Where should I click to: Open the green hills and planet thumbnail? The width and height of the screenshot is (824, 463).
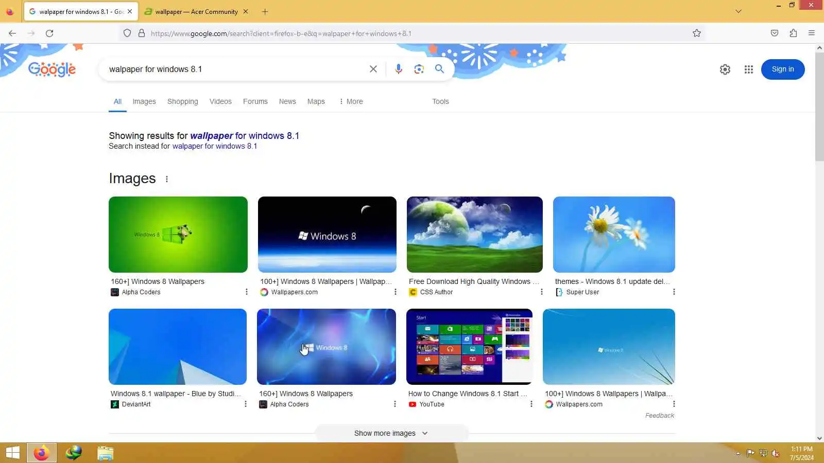(475, 235)
